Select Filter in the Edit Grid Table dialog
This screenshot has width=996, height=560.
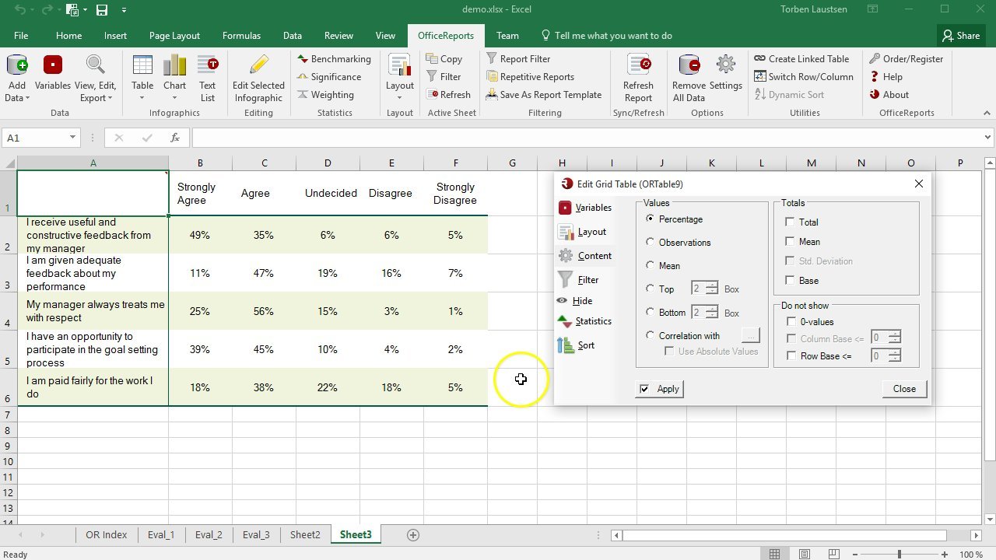pos(587,280)
